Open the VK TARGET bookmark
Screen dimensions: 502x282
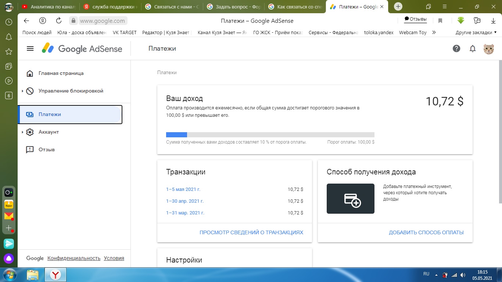[125, 32]
